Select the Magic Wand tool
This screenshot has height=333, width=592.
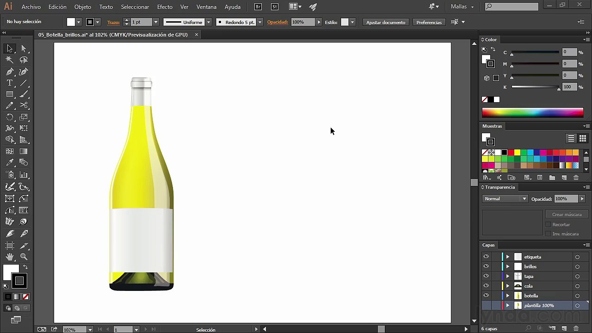pos(10,60)
